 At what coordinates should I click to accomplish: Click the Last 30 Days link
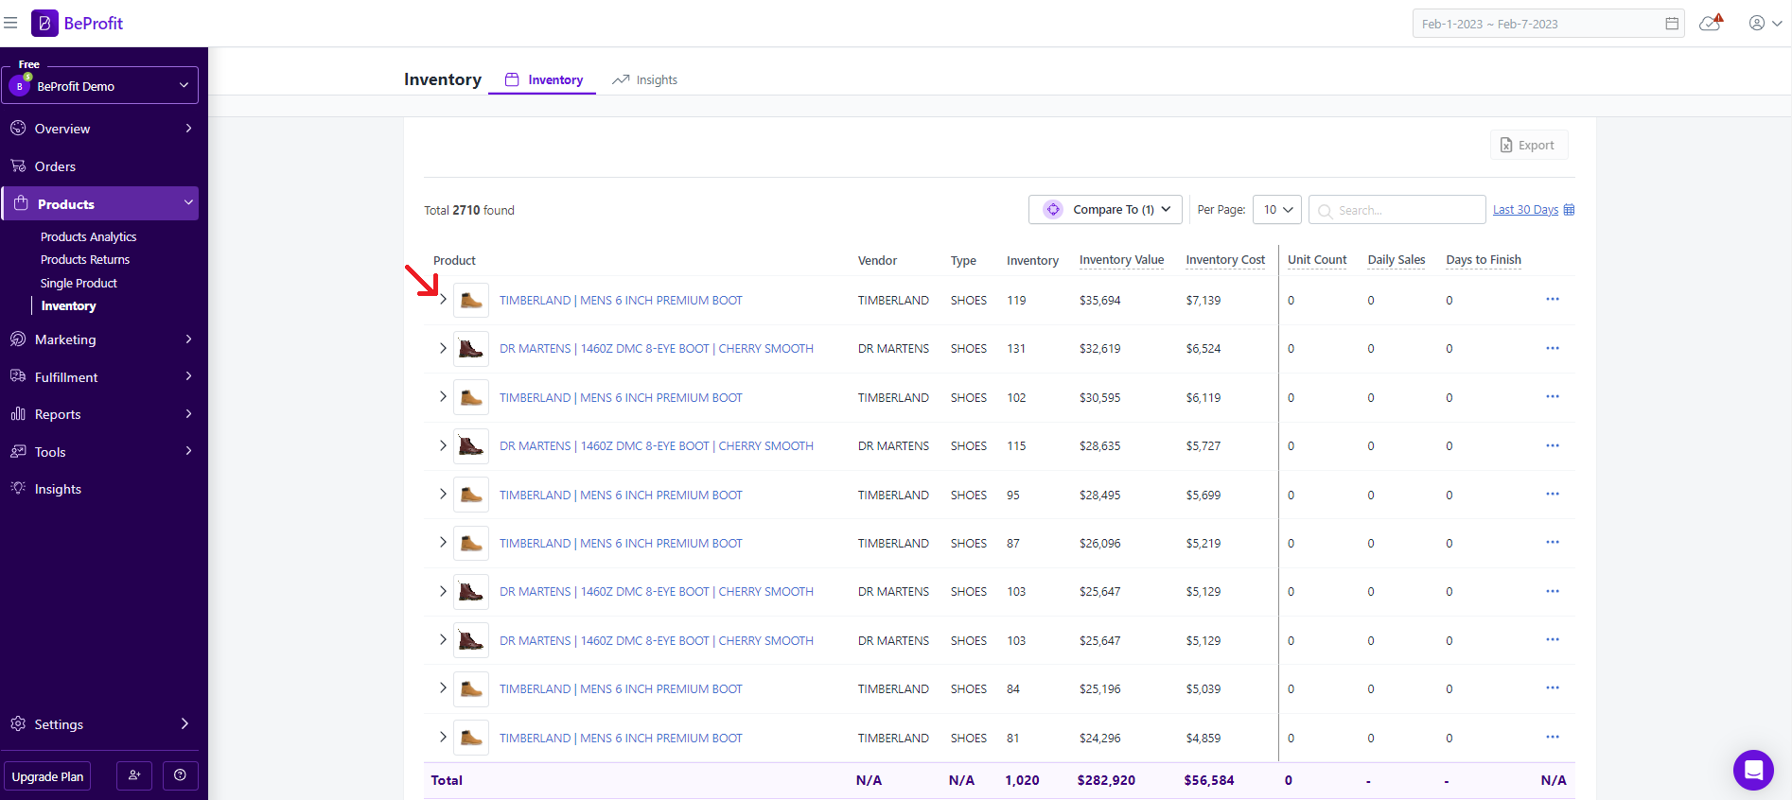[1525, 210]
